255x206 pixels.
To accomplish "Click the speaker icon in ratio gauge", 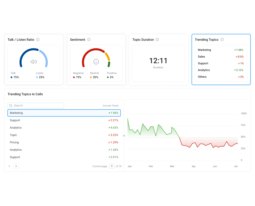I will (34, 62).
